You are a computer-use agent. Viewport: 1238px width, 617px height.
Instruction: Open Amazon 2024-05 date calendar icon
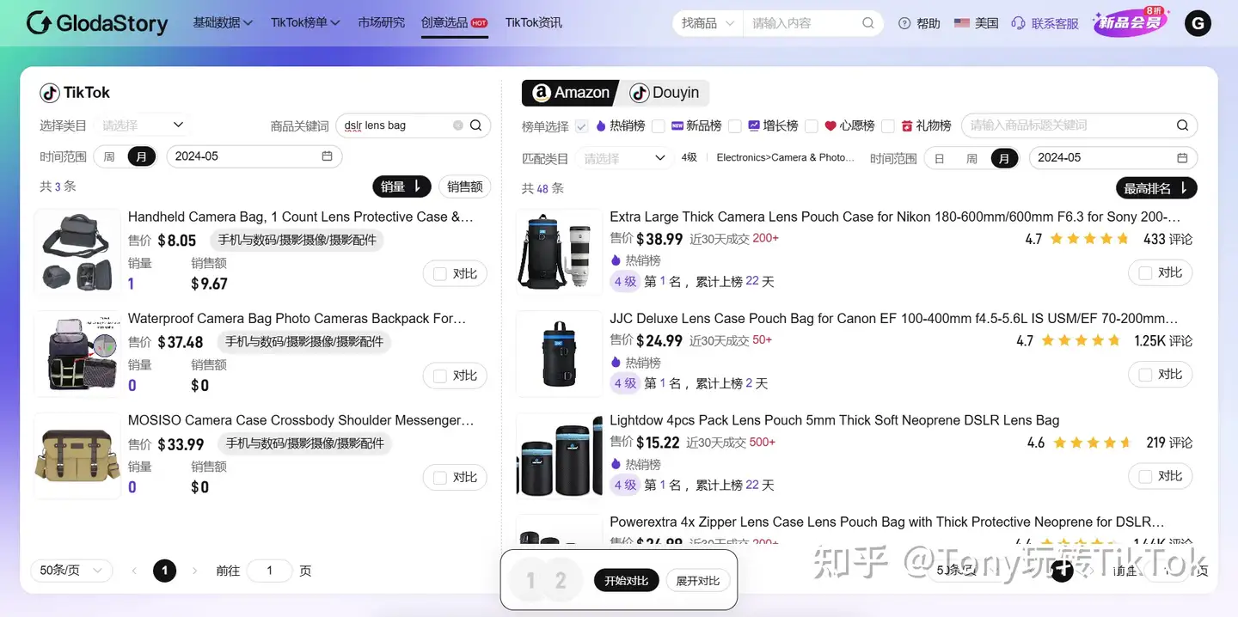pos(1182,158)
